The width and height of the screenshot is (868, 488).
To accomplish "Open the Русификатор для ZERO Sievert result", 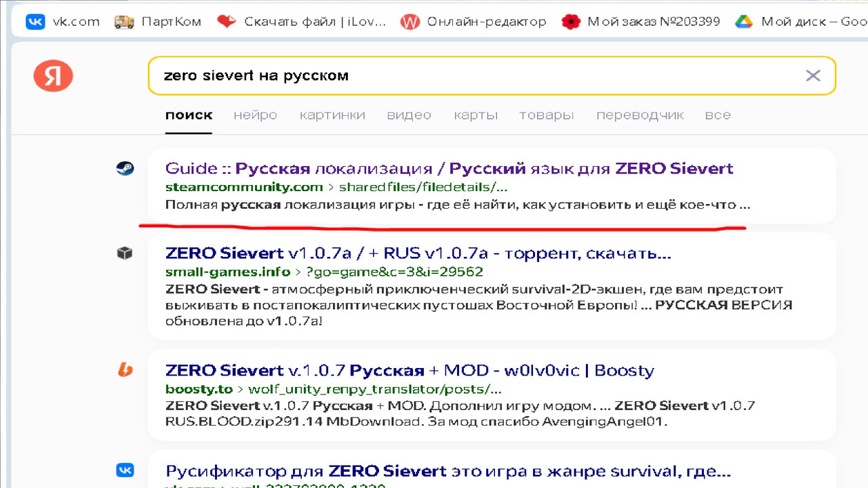I will tap(448, 470).
